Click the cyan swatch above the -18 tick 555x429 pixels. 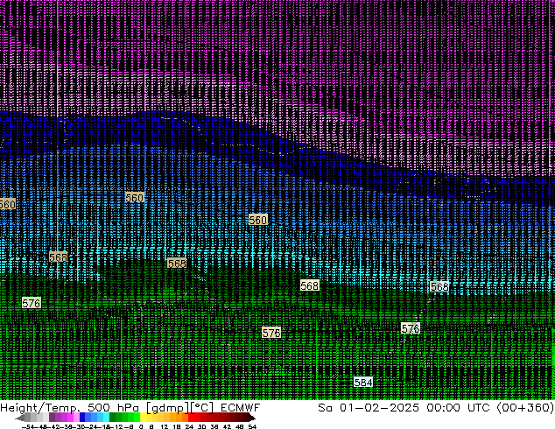tap(106, 418)
